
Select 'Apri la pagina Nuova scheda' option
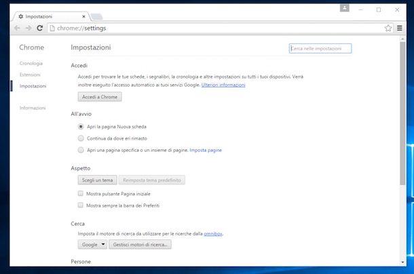[x=81, y=127]
